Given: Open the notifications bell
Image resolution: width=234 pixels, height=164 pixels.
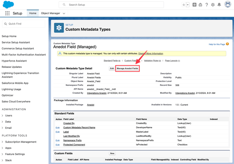Looking at the screenshot, I should pyautogui.click(x=219, y=5).
